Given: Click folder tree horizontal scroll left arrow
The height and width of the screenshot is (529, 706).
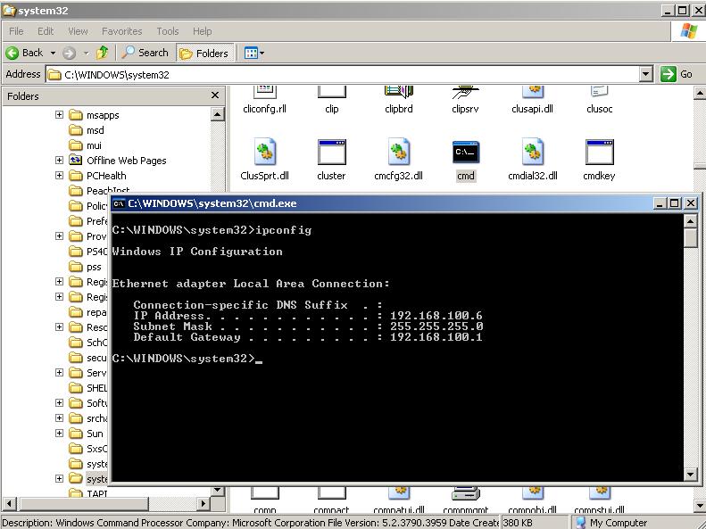Looking at the screenshot, I should point(10,503).
